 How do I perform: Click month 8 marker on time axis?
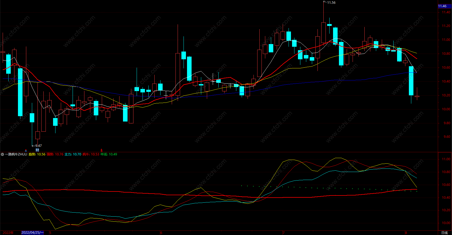tap(406, 233)
